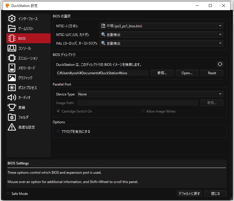Select エミュレーション in the sidebar
The height and width of the screenshot is (201, 234).
pyautogui.click(x=28, y=58)
